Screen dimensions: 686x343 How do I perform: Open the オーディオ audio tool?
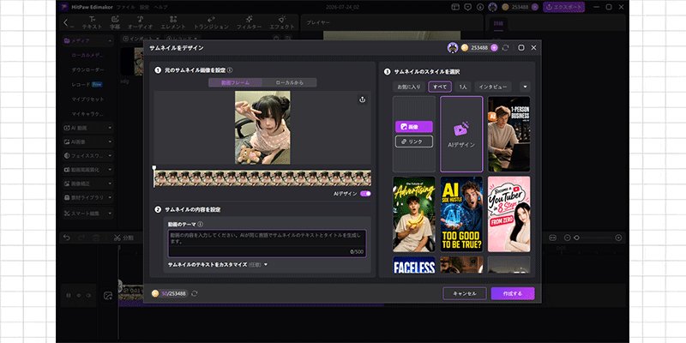point(140,22)
